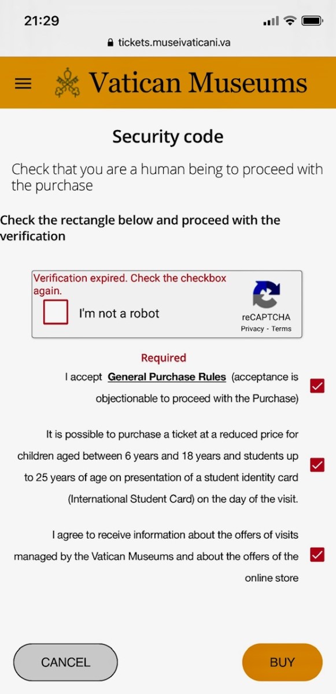Open reCAPTCHA Terms link
The image size is (336, 694).
tap(282, 328)
